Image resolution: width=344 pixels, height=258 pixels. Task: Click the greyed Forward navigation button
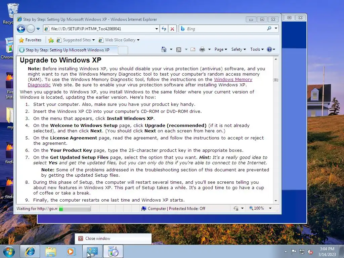31,29
